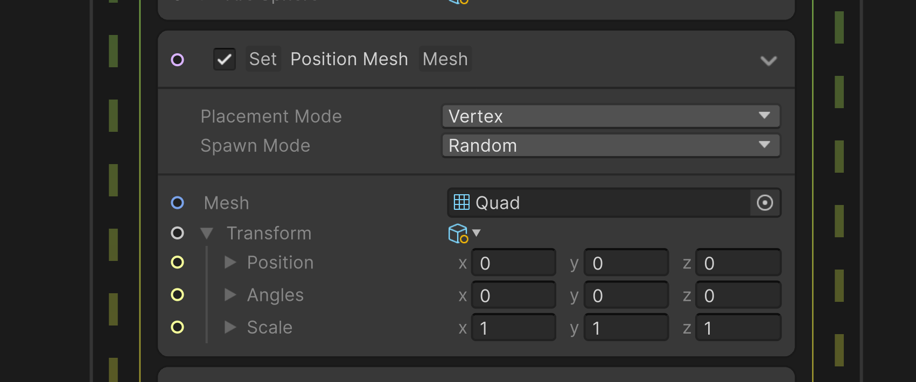The width and height of the screenshot is (916, 382).
Task: Expand the Position property triangle
Action: coord(230,263)
